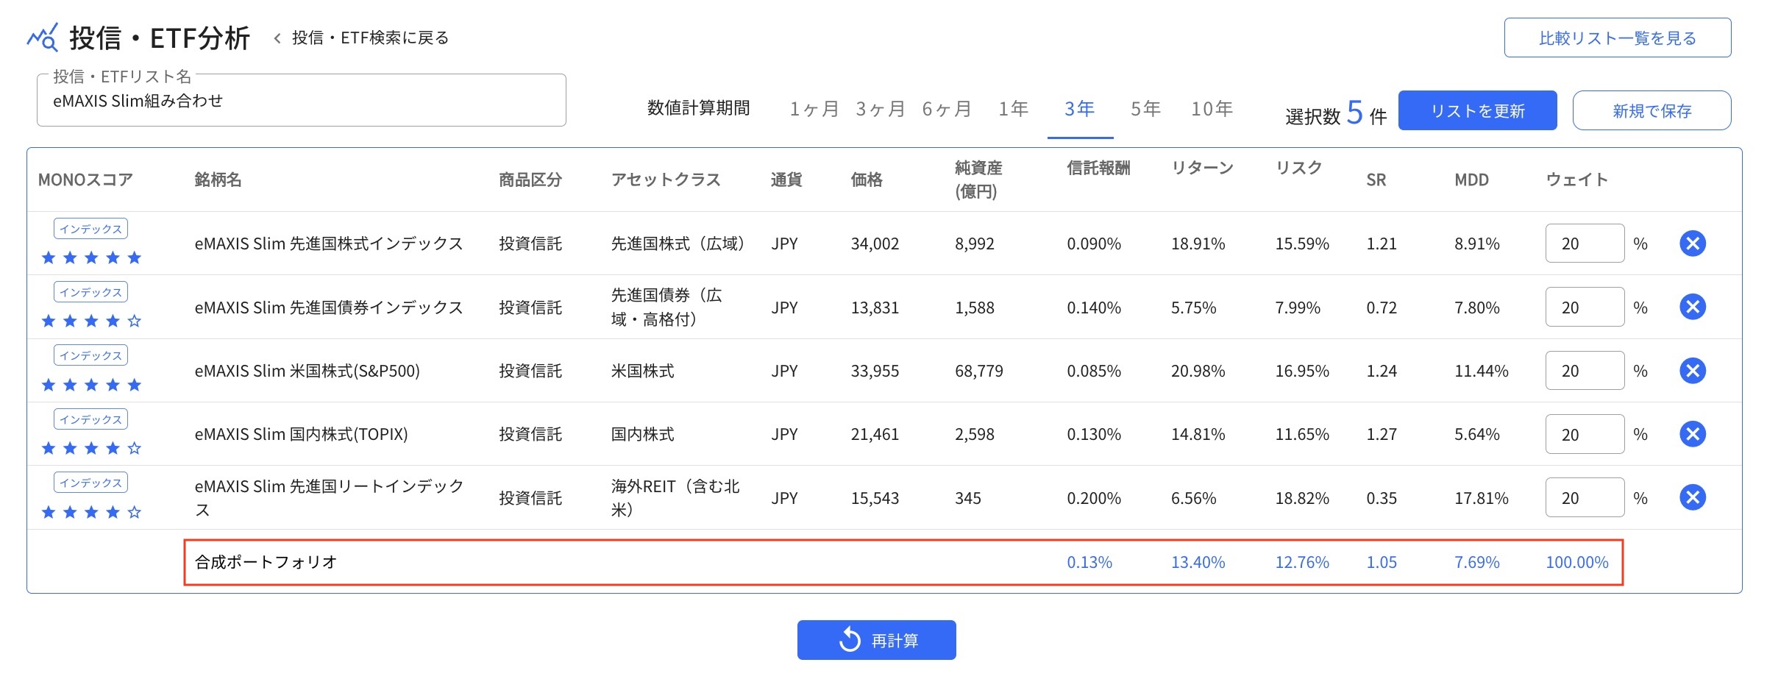
Task: Open fund name eMAXIS Slim 米国株式(S&P500)
Action: point(307,371)
